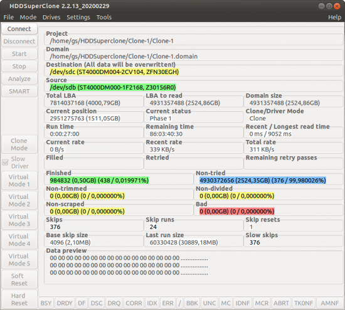Click the DSC status indicator
345x310 pixels.
tap(97, 303)
